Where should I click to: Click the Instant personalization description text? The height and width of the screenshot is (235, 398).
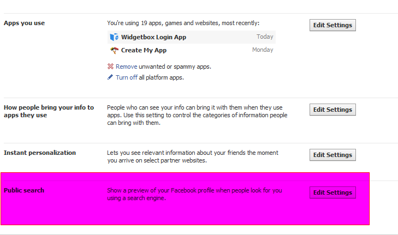click(x=192, y=156)
